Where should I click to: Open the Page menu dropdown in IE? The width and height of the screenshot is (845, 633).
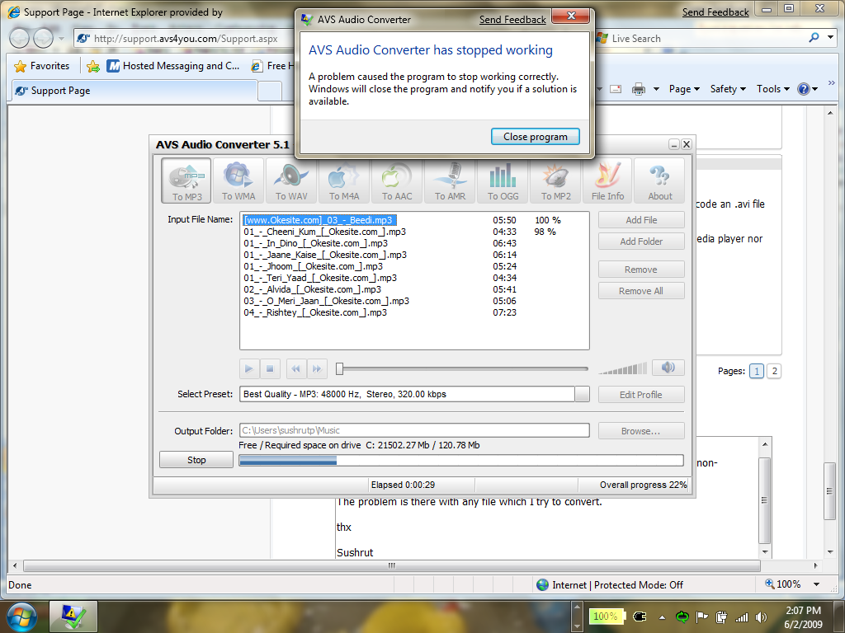[684, 89]
